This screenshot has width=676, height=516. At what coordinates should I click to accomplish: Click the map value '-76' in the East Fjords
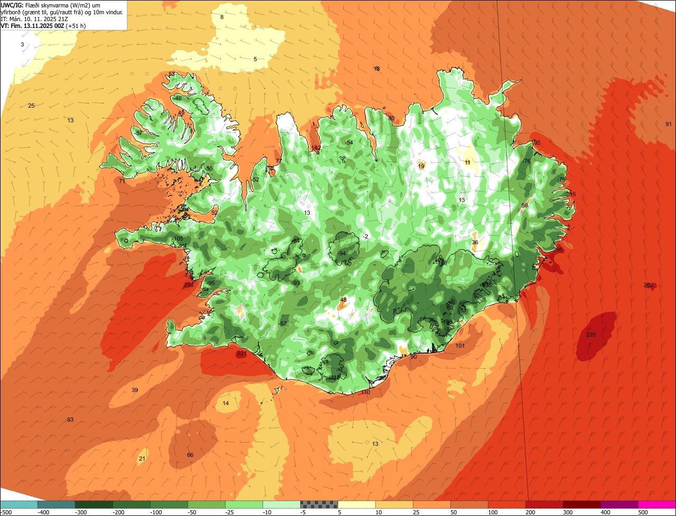coord(526,161)
